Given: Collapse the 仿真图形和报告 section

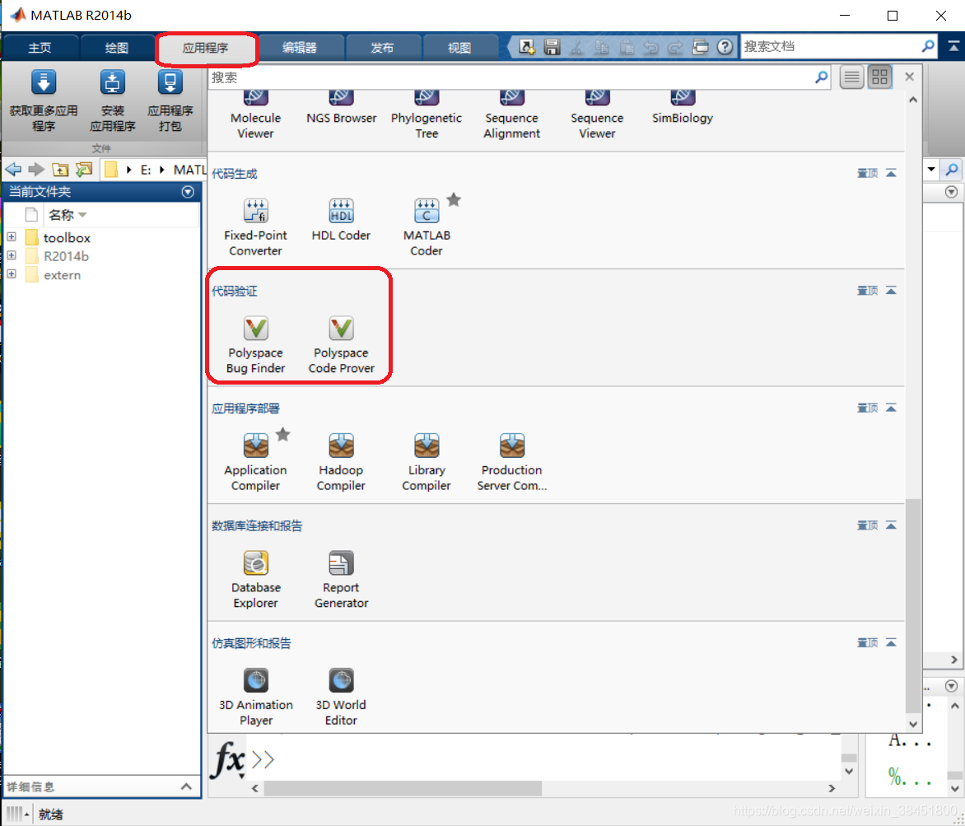Looking at the screenshot, I should (891, 642).
